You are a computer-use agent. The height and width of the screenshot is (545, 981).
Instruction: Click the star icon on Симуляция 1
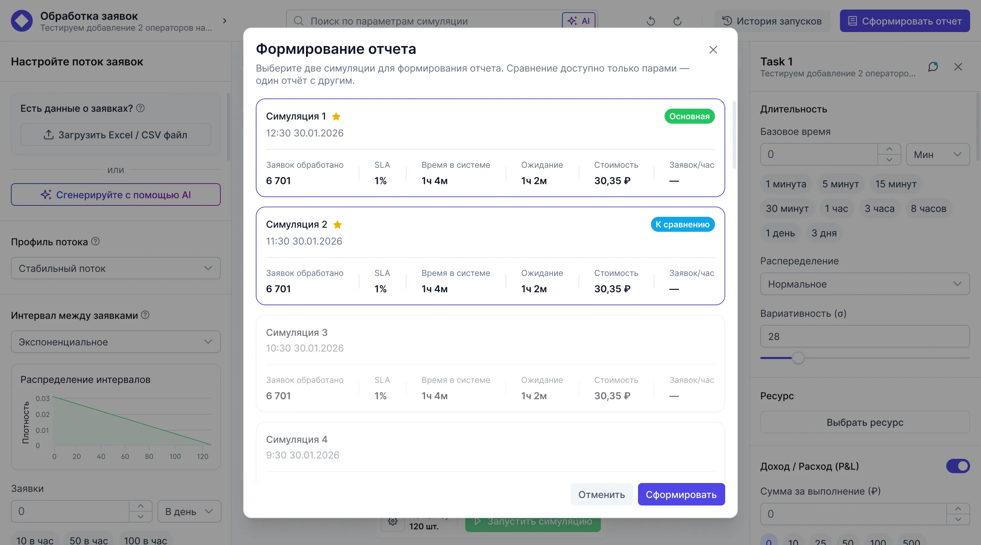click(337, 116)
